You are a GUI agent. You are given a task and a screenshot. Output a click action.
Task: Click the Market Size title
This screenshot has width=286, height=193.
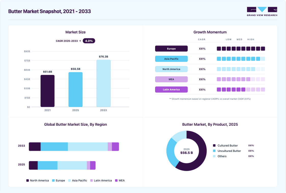[x=76, y=32]
